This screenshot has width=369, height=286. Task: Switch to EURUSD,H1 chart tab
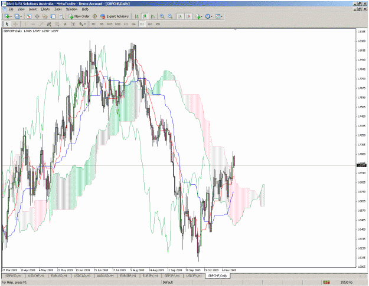pos(59,276)
